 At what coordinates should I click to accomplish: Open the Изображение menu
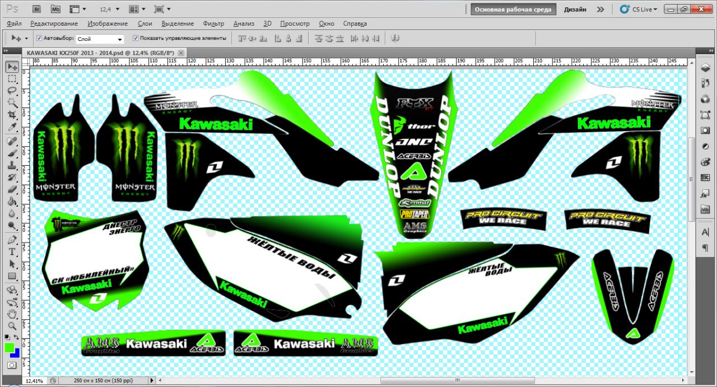(108, 24)
